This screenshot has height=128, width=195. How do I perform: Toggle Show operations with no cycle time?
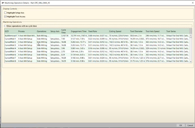click(6, 26)
